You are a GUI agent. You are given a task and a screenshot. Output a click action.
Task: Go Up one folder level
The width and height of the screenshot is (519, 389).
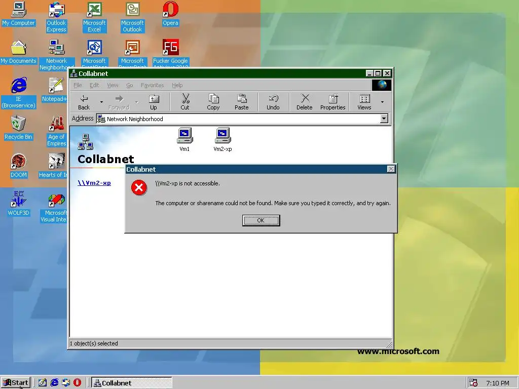(x=154, y=102)
